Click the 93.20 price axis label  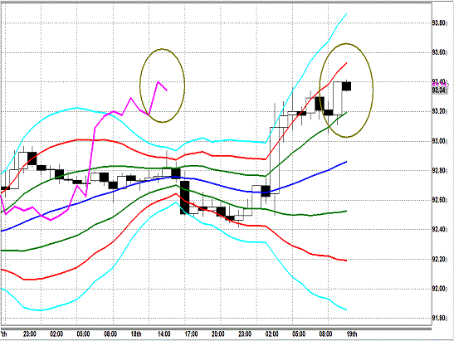440,111
